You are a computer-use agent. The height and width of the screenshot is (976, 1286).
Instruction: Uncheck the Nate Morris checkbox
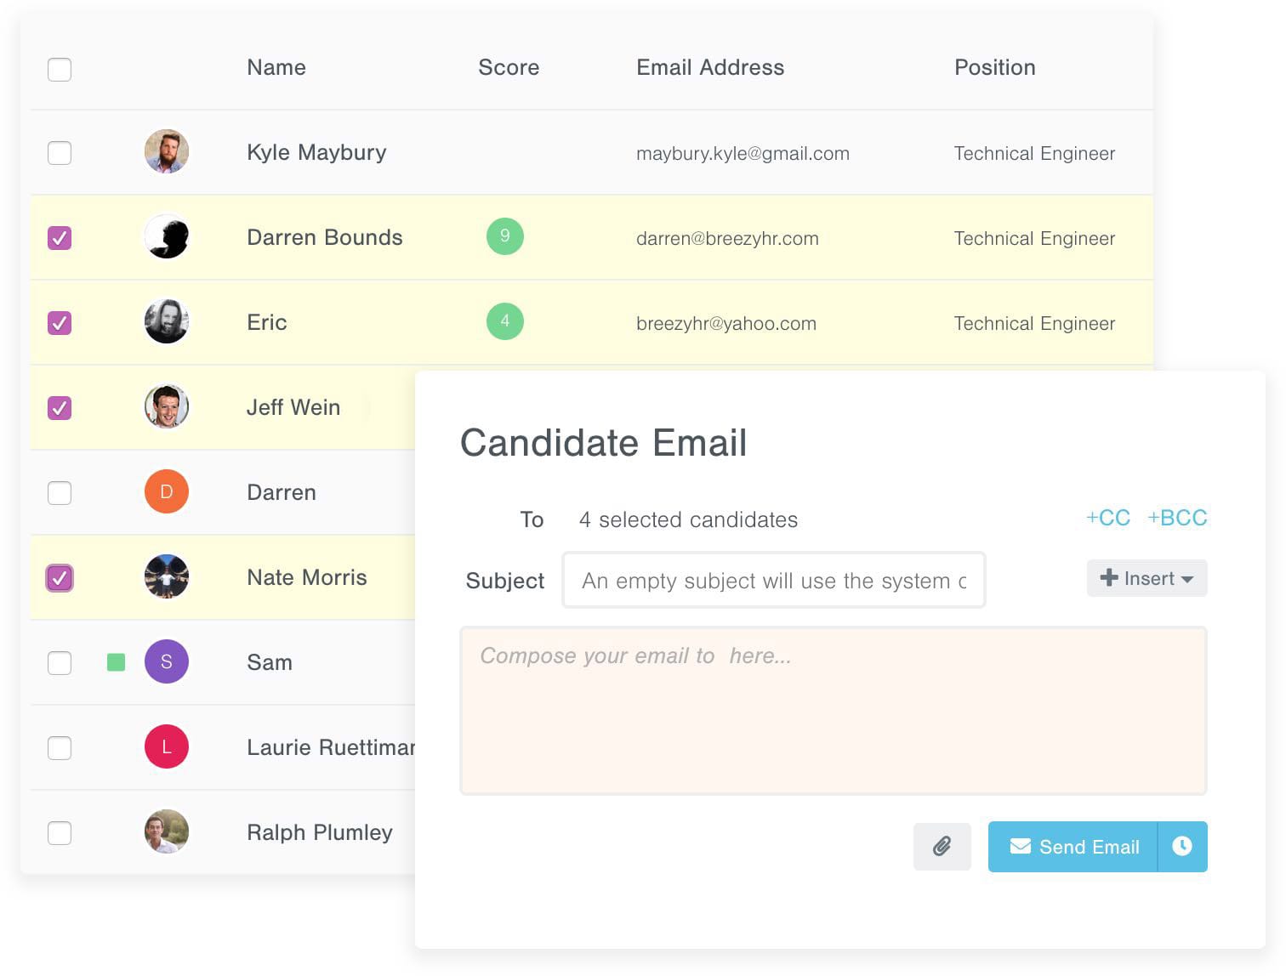coord(60,578)
